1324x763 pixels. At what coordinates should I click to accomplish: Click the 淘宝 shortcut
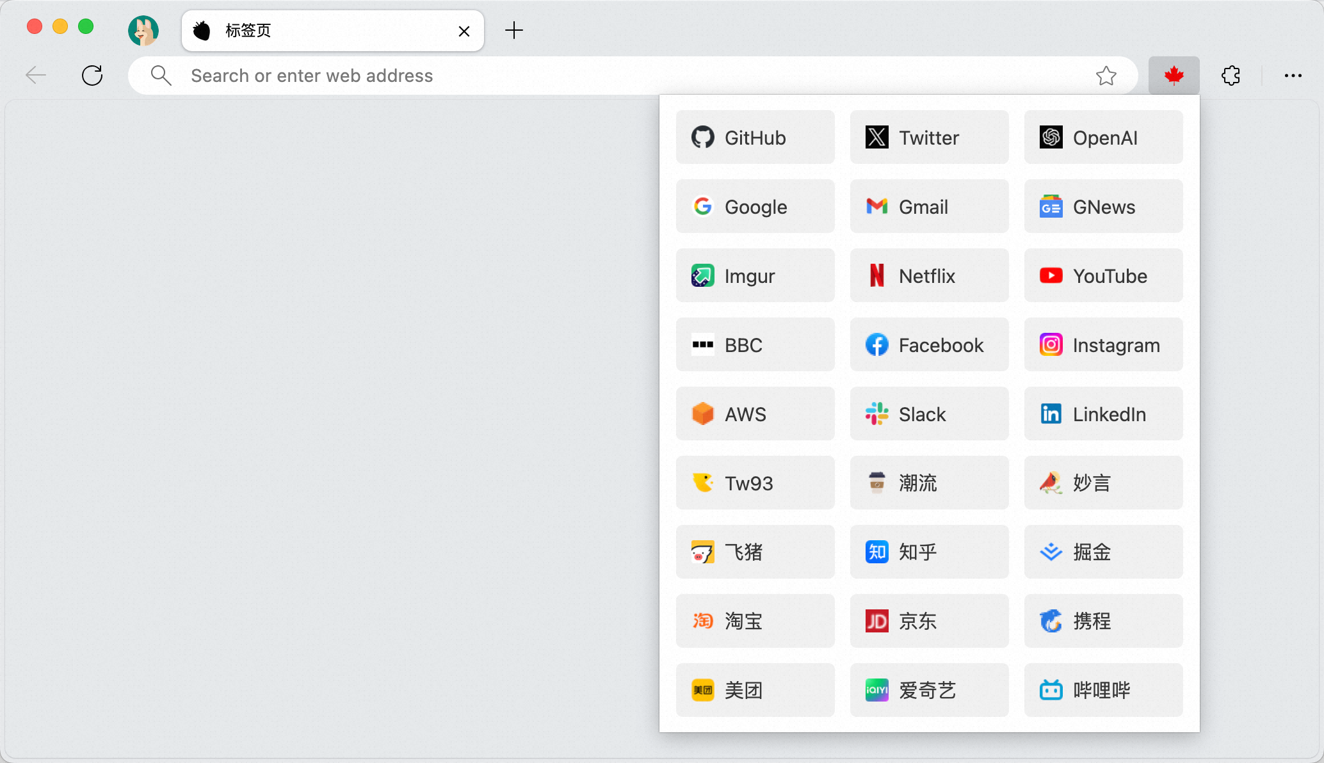coord(755,622)
